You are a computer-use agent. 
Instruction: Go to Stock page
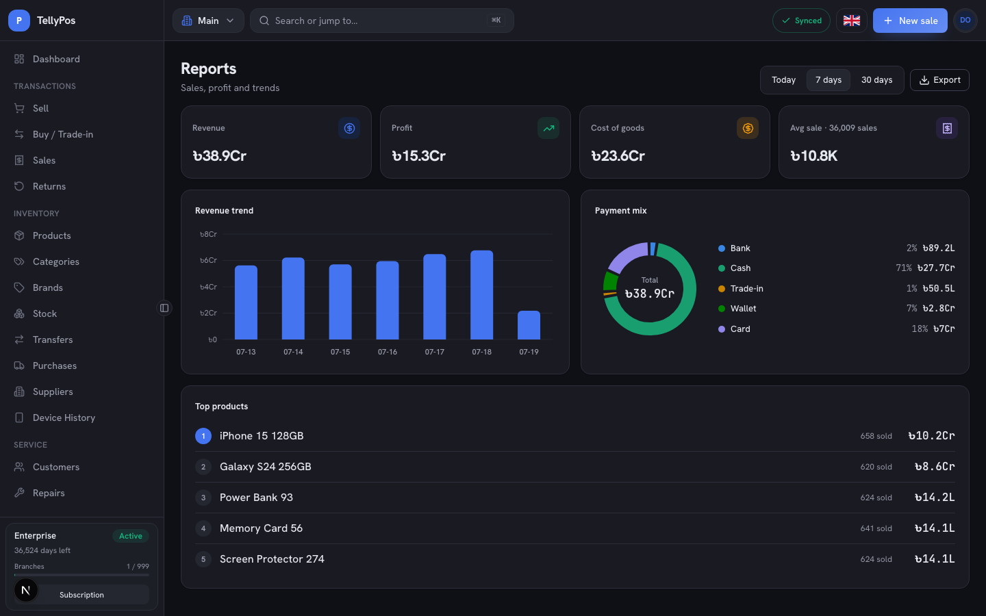click(x=81, y=313)
